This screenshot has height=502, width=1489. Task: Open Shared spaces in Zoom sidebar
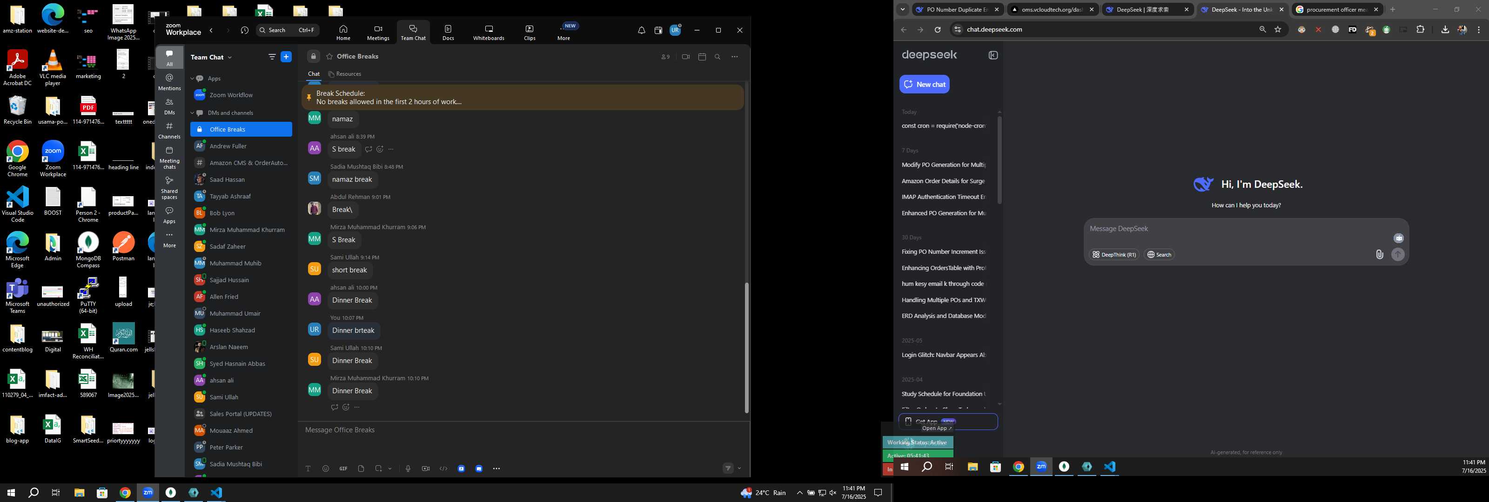(x=169, y=188)
